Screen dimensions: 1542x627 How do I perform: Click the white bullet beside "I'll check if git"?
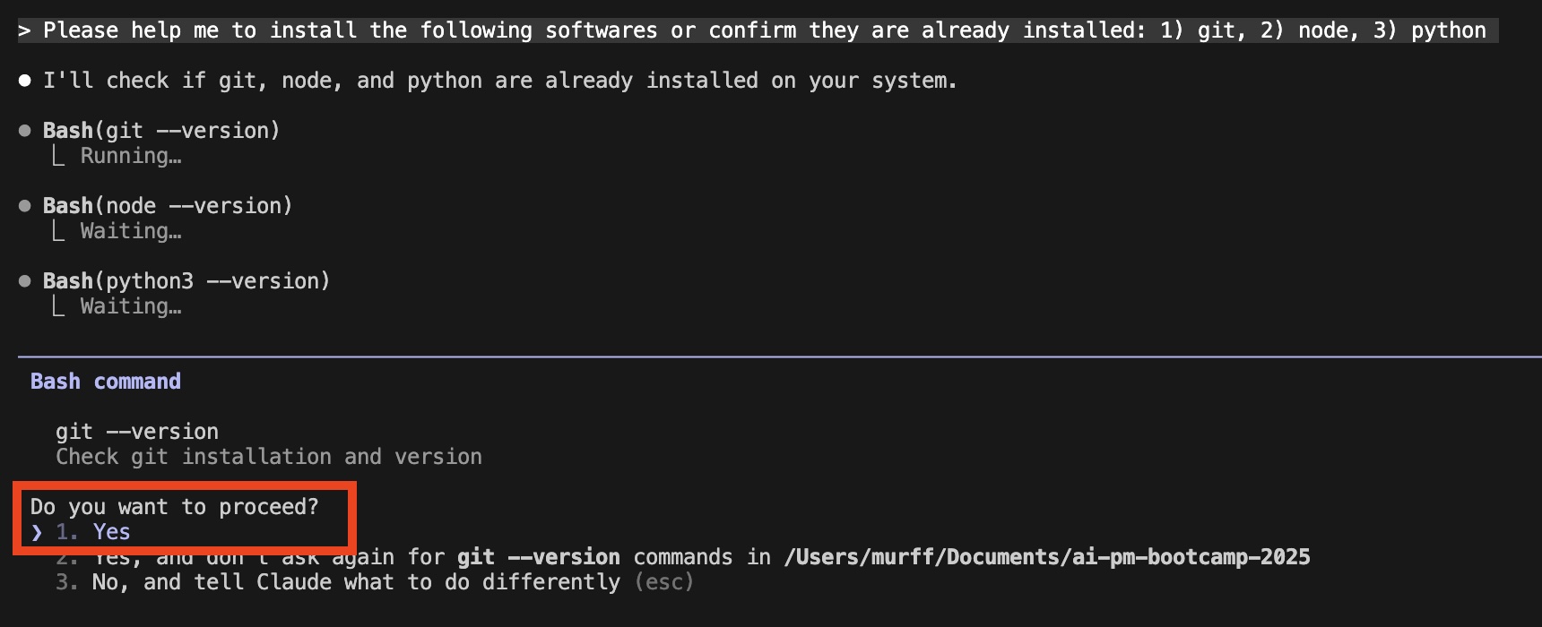[x=25, y=81]
